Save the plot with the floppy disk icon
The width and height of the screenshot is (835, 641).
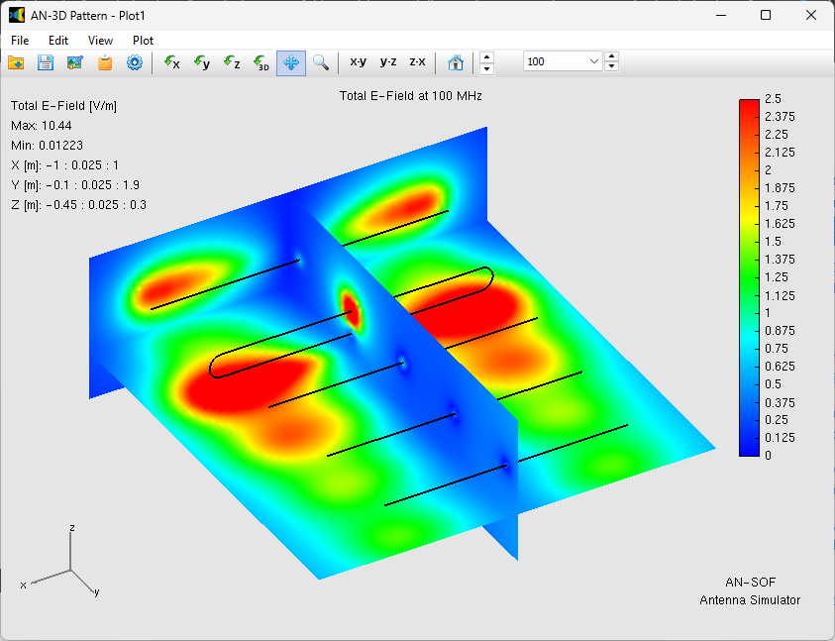point(46,62)
